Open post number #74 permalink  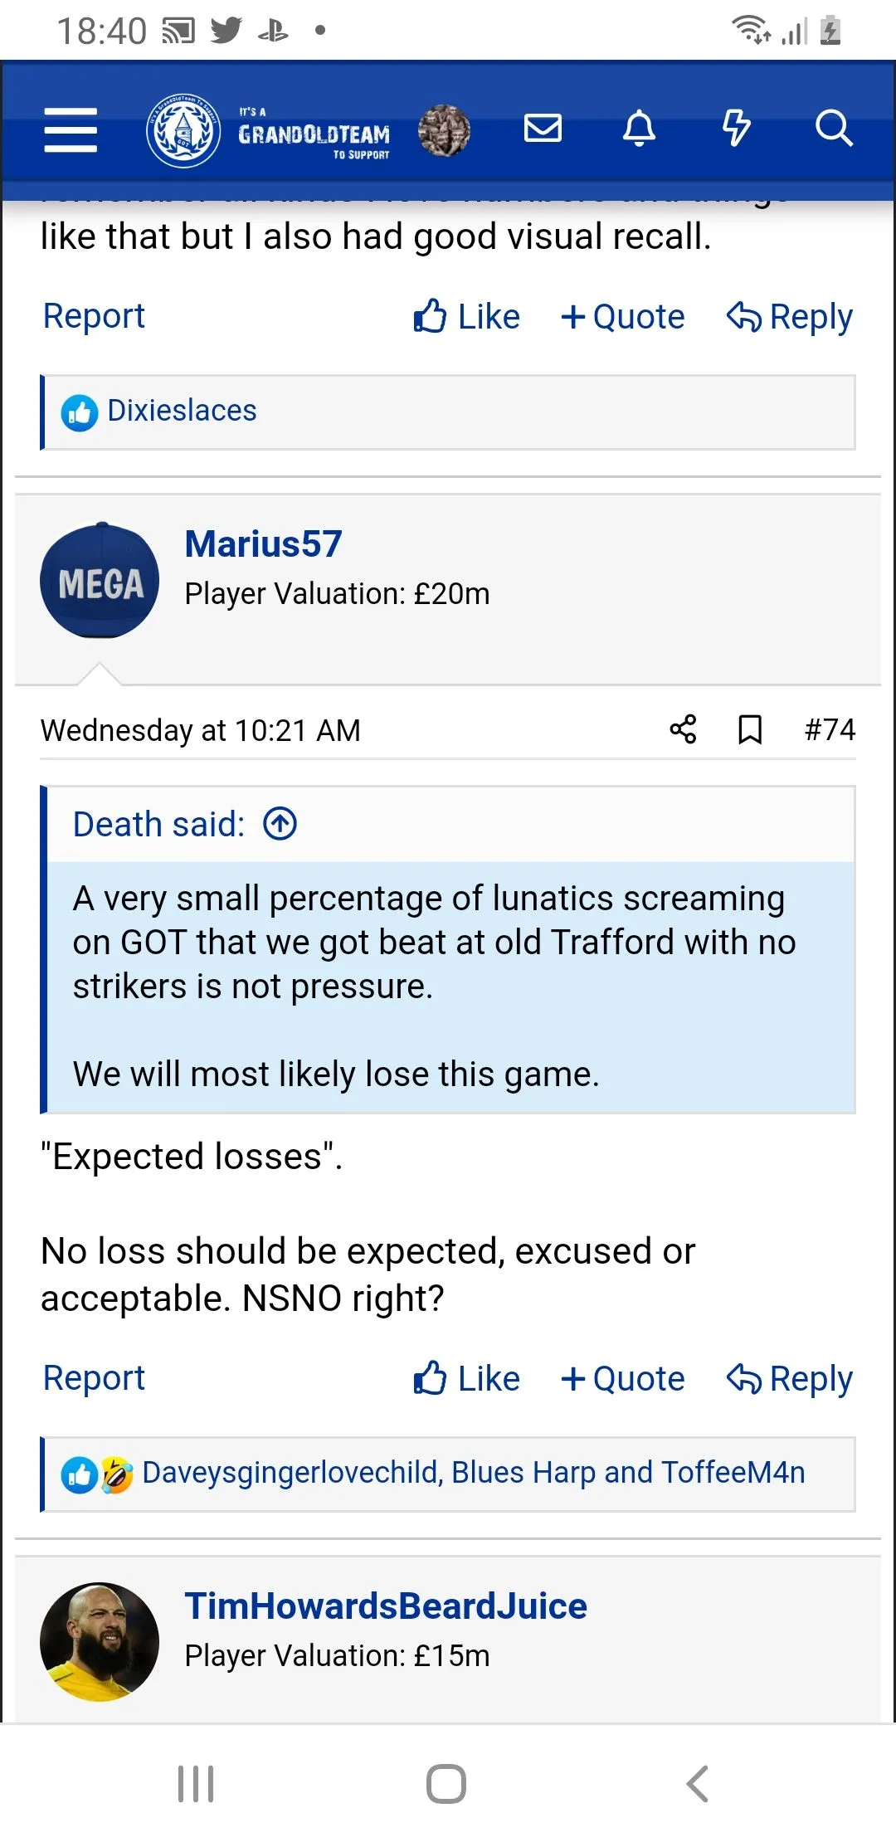830,729
